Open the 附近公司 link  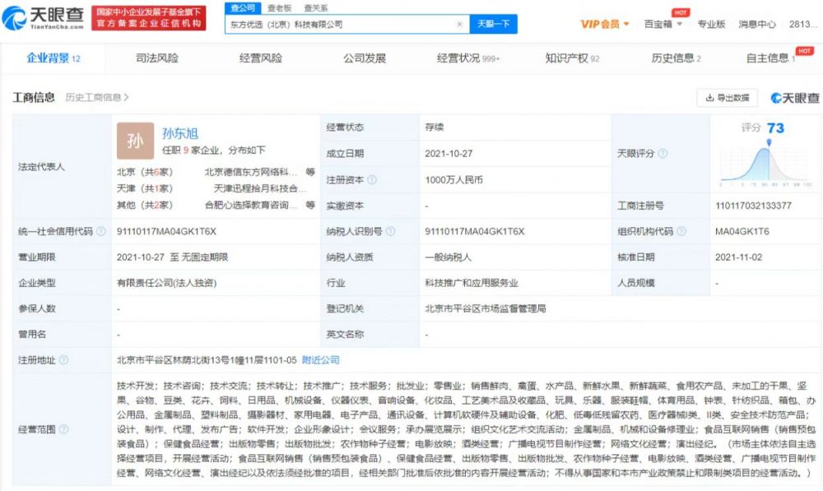(x=320, y=360)
